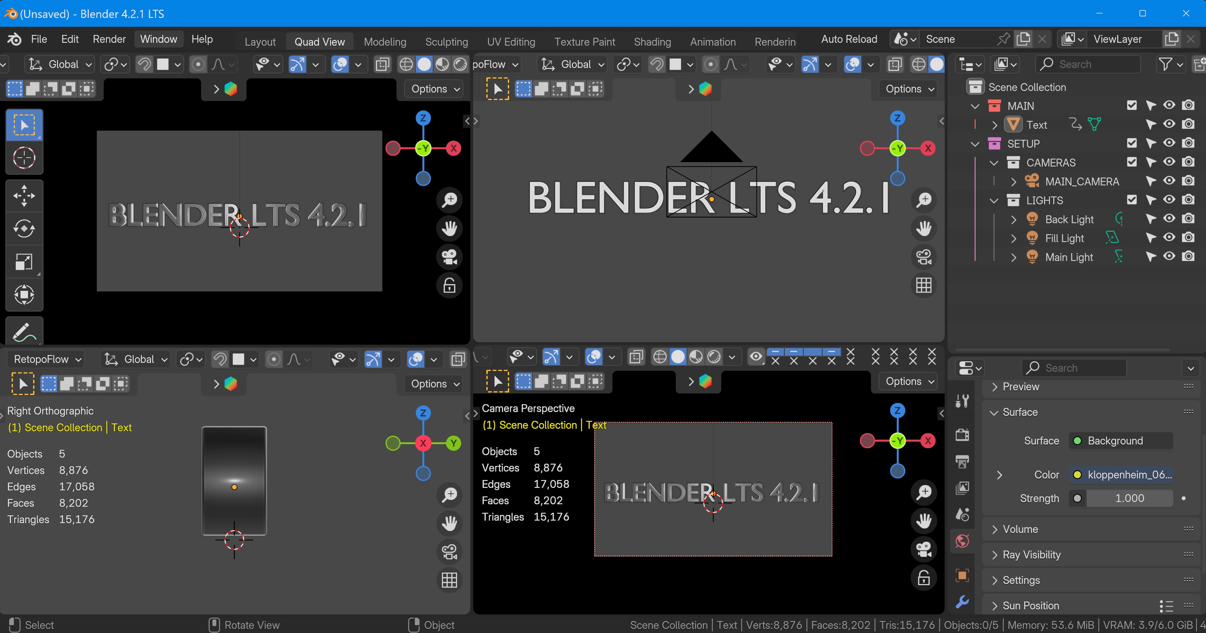Open Modifiers wrench properties tab
The height and width of the screenshot is (633, 1206).
tap(963, 602)
